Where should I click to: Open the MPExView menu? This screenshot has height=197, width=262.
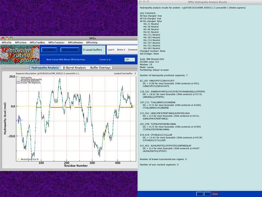pos(21,43)
